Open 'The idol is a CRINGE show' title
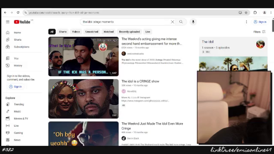 click(x=140, y=81)
